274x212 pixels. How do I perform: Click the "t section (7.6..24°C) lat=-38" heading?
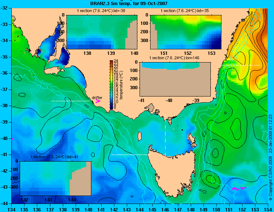click(101, 11)
